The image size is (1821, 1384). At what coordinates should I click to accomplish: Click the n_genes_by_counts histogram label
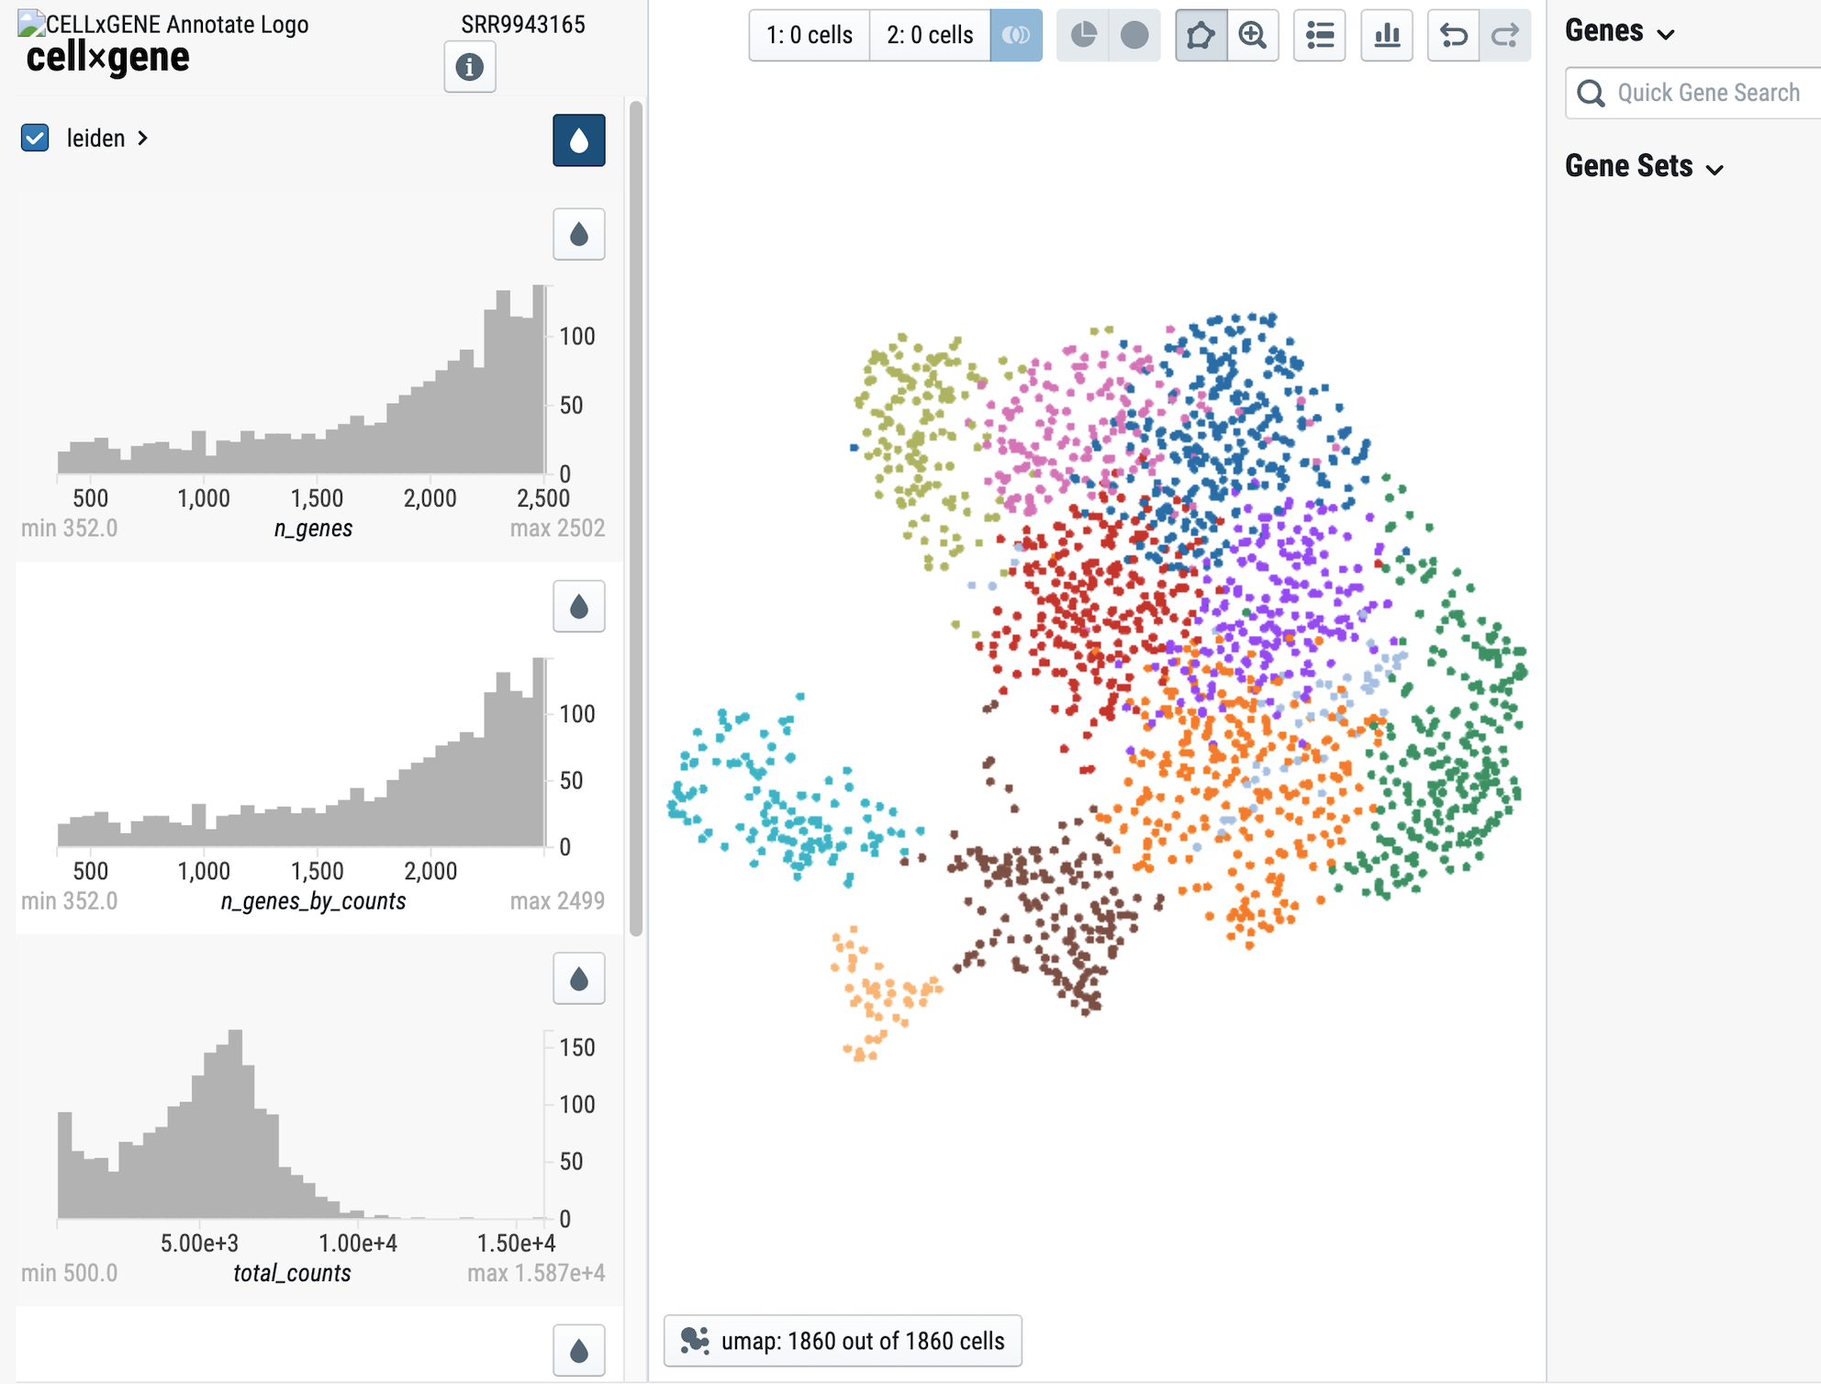[x=313, y=901]
